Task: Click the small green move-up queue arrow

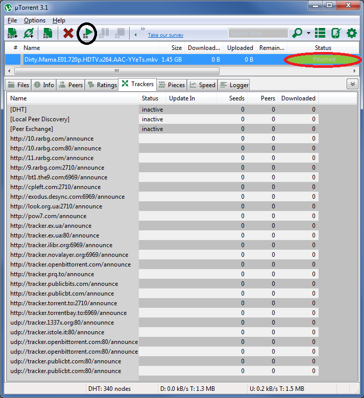Action: pyautogui.click(x=136, y=35)
